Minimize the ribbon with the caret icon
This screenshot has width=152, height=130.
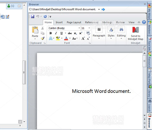click(x=139, y=22)
